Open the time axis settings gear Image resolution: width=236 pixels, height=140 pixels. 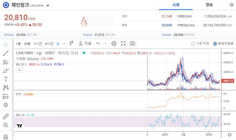[230, 135]
